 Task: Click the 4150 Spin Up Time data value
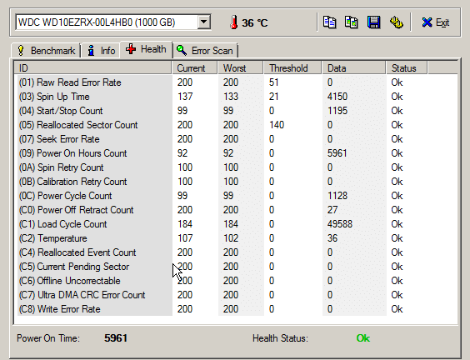point(337,97)
